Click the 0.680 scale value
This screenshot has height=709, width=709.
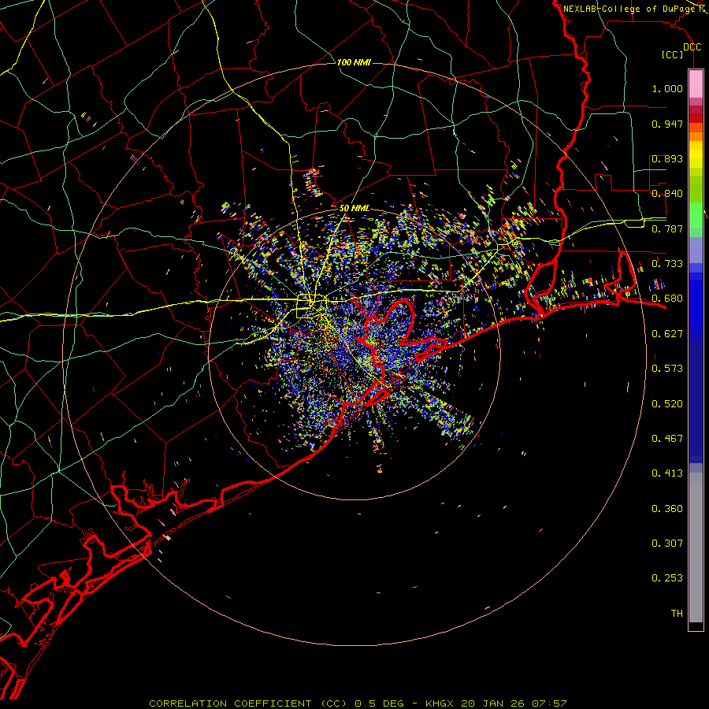pyautogui.click(x=667, y=299)
